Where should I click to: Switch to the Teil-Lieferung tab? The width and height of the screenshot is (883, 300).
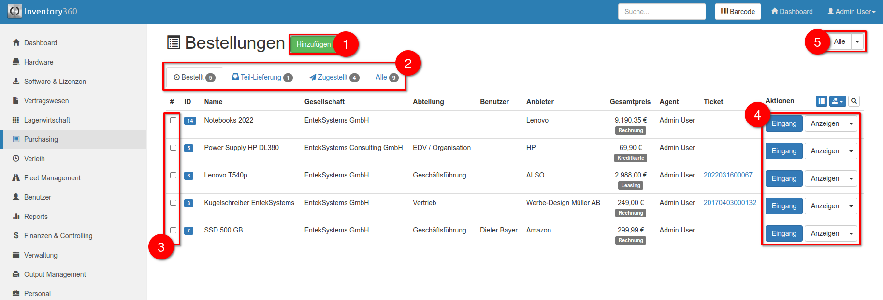(x=262, y=77)
